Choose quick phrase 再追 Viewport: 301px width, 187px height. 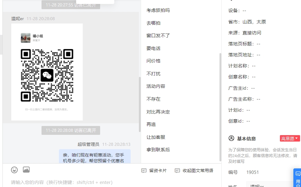coord(151,124)
